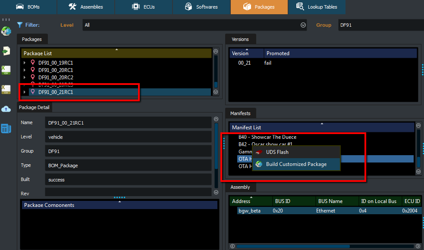Sort by the Address column header
This screenshot has width=424, height=250.
pyautogui.click(x=251, y=201)
